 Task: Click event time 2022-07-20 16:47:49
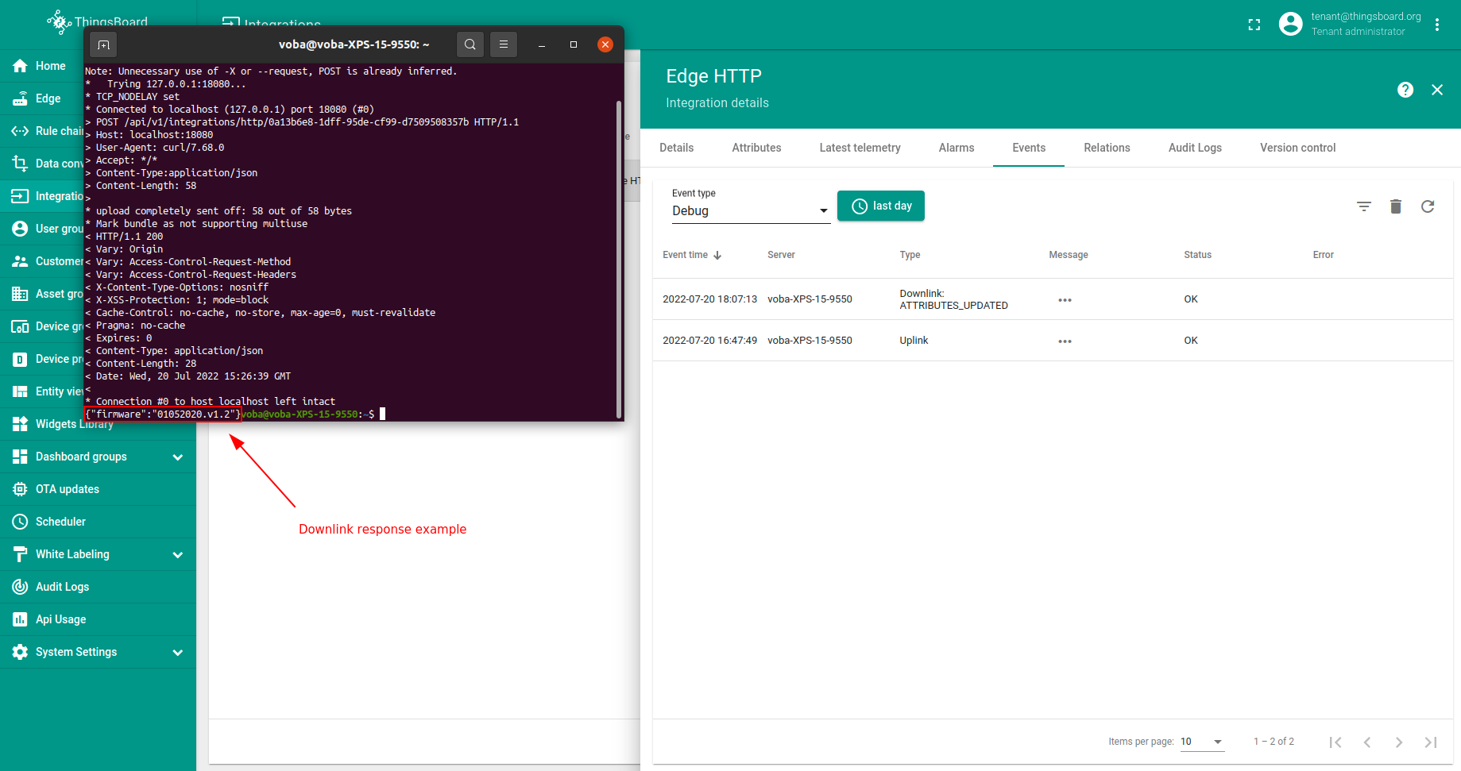709,341
